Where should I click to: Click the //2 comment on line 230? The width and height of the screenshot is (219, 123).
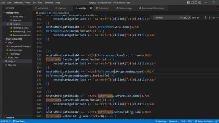click(48, 51)
